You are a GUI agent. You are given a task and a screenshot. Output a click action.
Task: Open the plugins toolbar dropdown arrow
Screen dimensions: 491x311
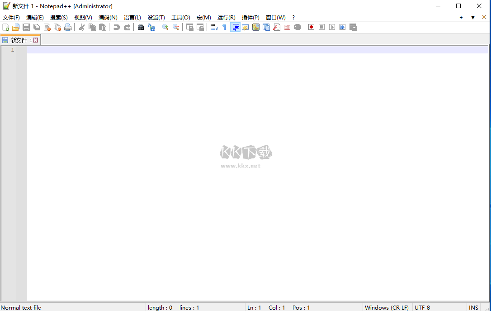[x=472, y=17]
